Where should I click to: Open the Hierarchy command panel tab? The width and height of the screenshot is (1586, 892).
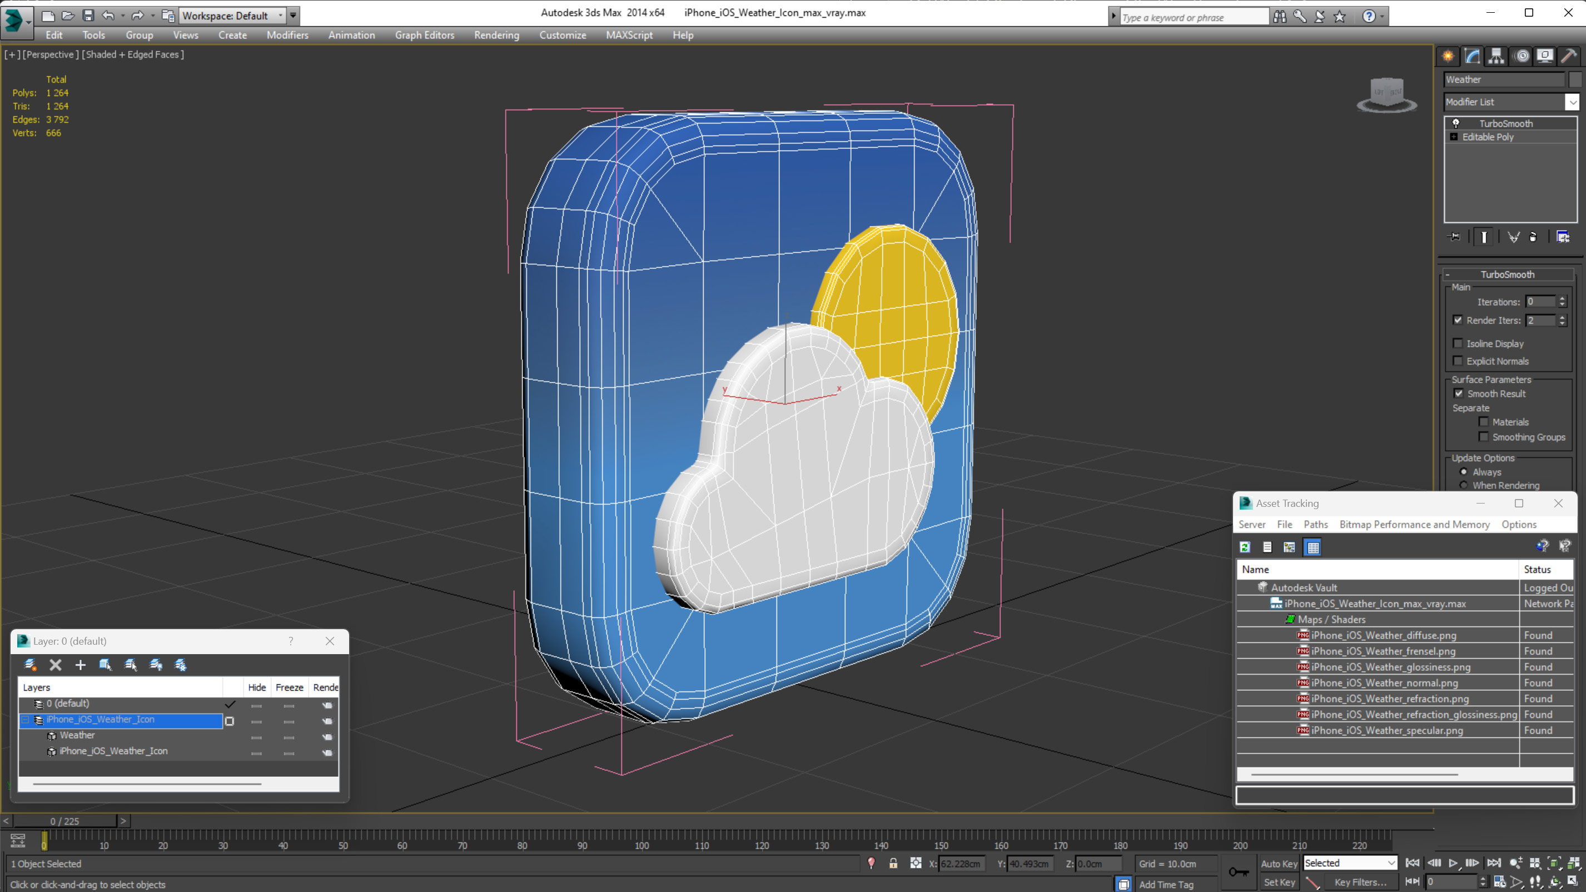tap(1496, 56)
